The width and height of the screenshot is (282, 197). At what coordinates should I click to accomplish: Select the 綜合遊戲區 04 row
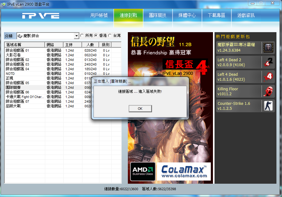(63, 69)
